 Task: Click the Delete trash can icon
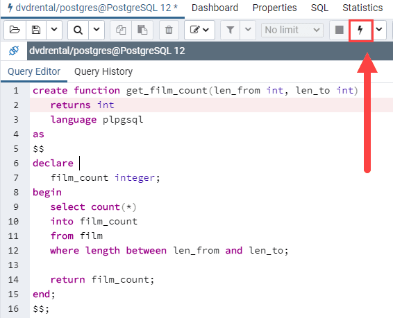[169, 30]
